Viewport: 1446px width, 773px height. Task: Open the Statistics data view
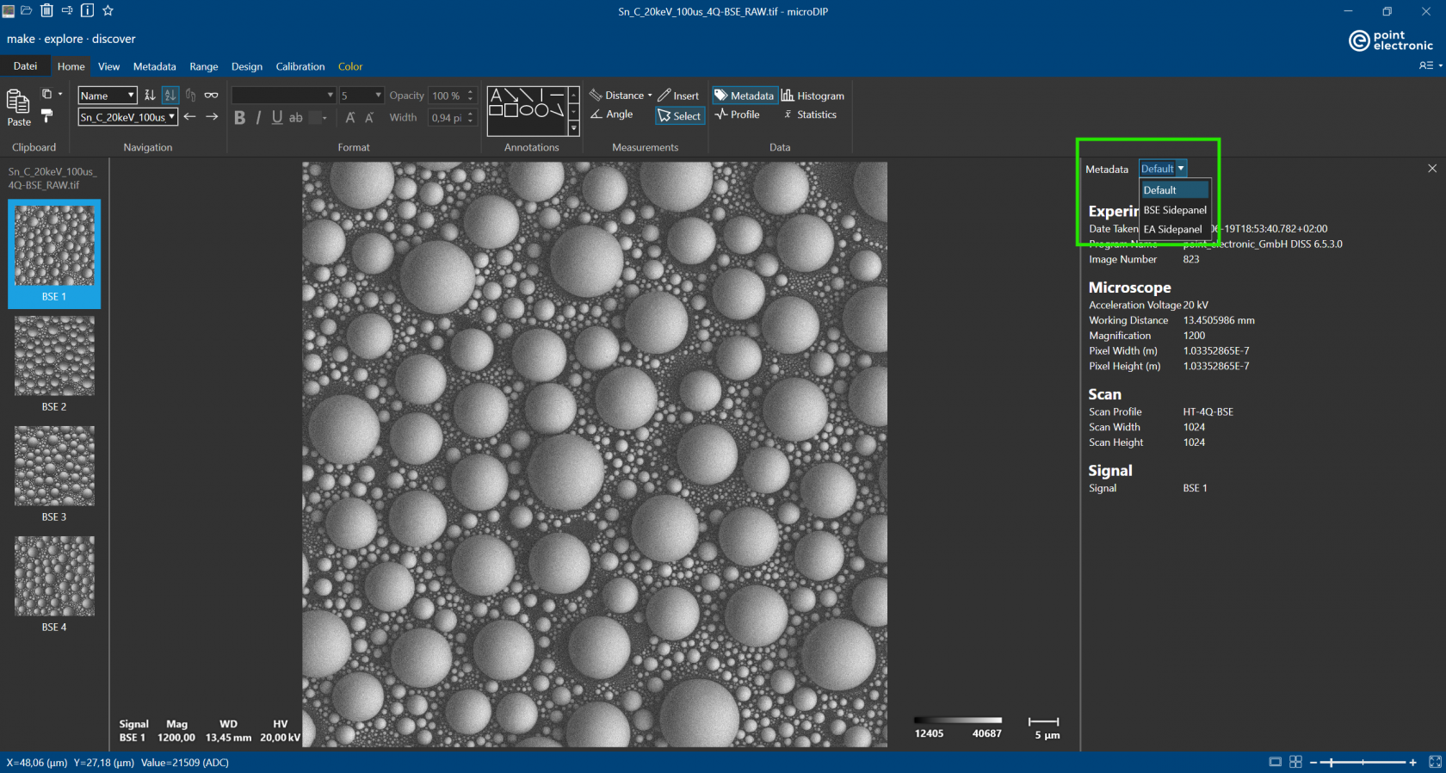(810, 114)
